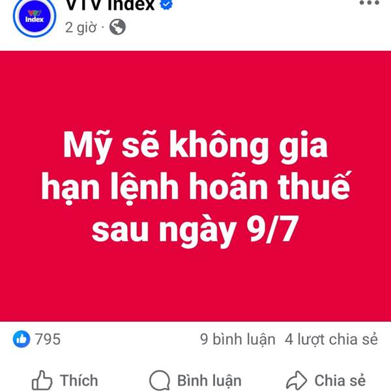
Task: Click the speech bubble comment icon
Action: [x=160, y=381]
